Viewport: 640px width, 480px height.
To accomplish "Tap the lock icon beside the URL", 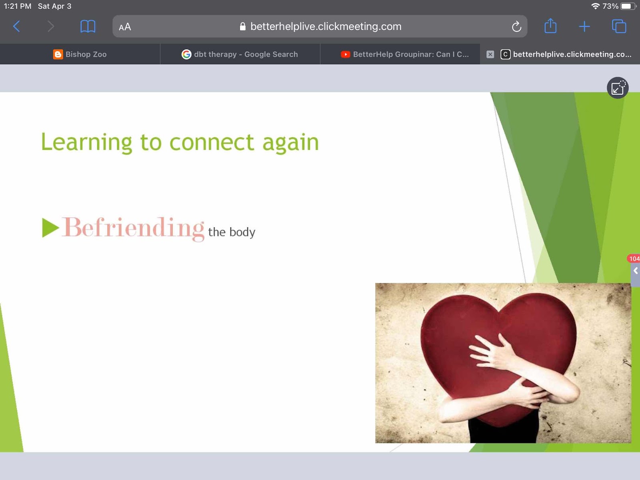I will pyautogui.click(x=242, y=26).
